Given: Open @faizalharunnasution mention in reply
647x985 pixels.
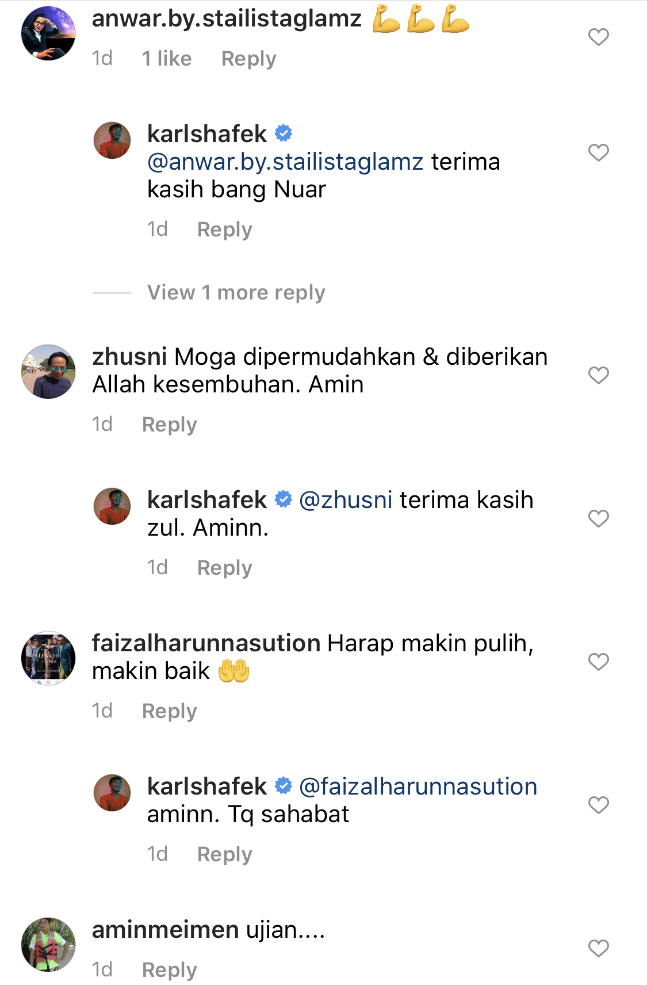Looking at the screenshot, I should tap(418, 787).
